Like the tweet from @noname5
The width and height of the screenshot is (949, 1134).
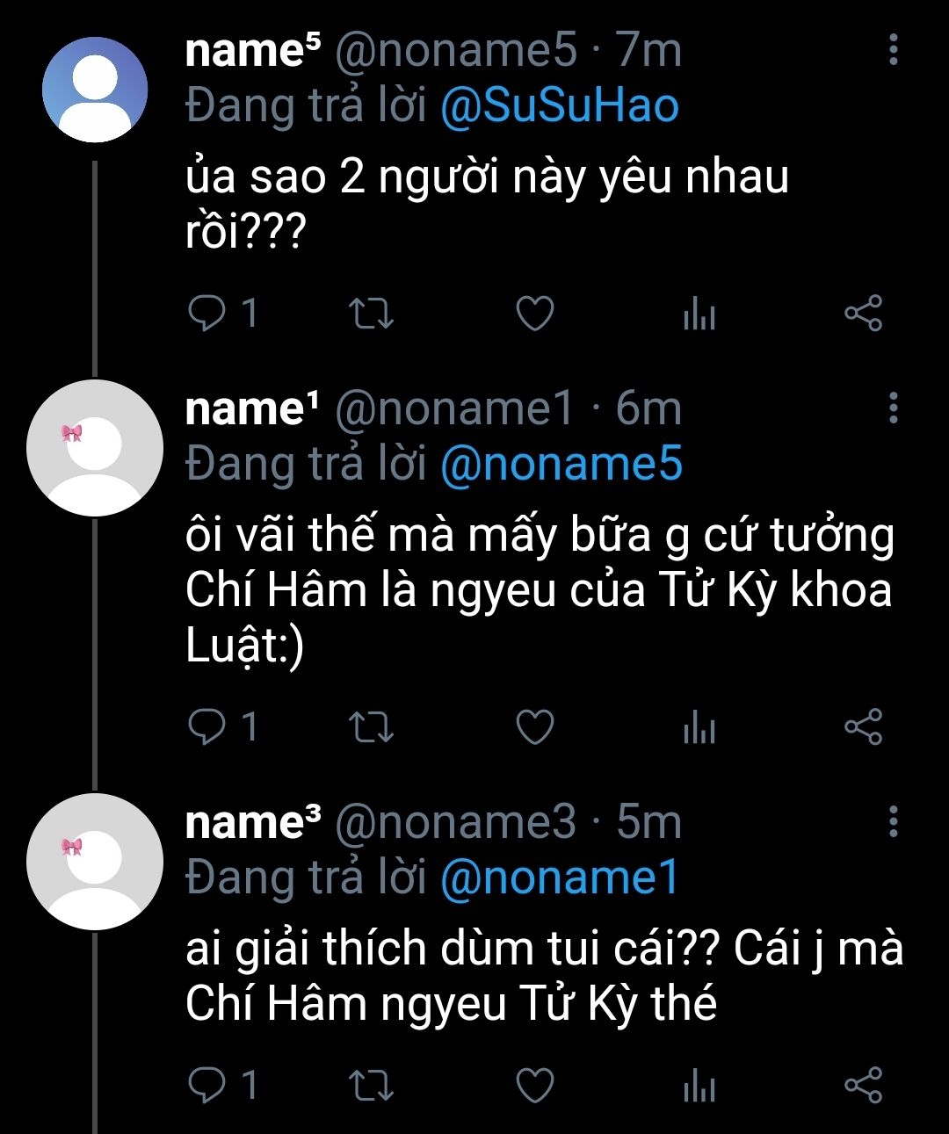point(534,314)
